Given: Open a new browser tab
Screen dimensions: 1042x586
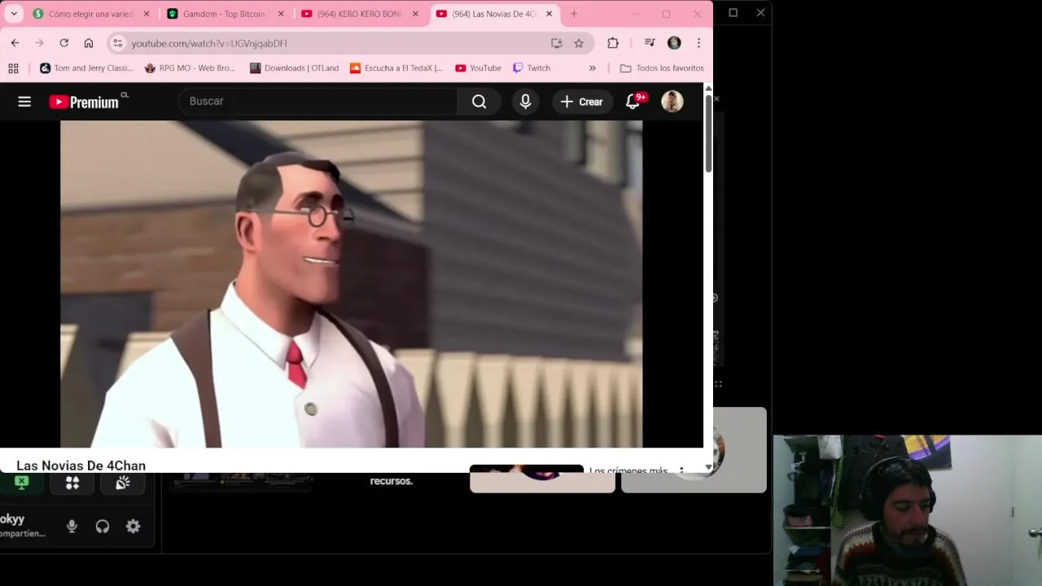Looking at the screenshot, I should tap(574, 14).
